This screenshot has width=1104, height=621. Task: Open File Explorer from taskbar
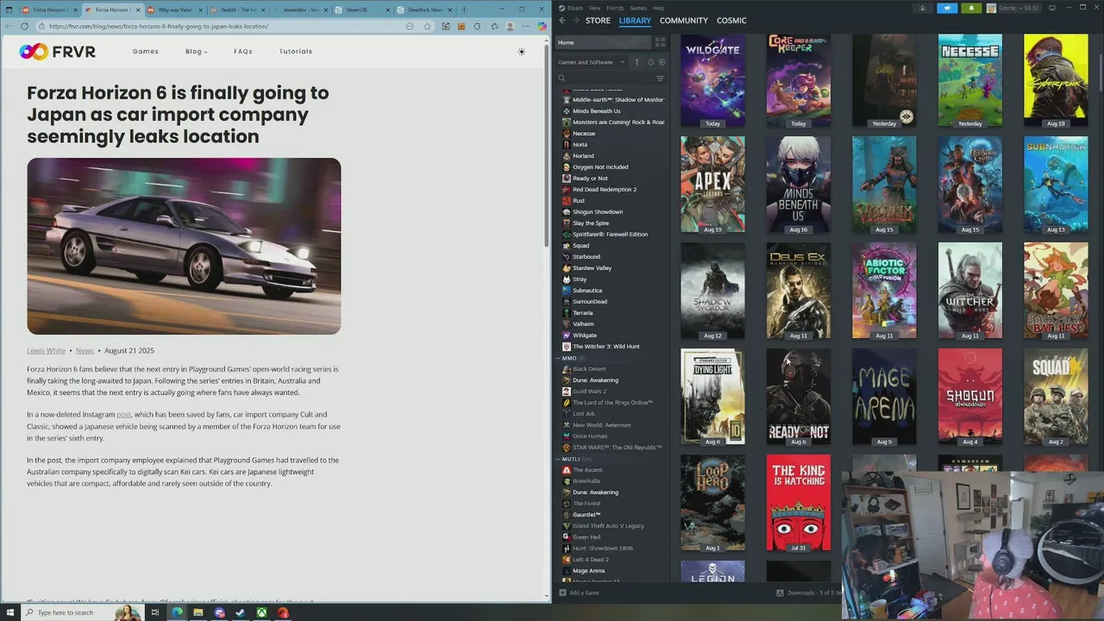point(198,612)
